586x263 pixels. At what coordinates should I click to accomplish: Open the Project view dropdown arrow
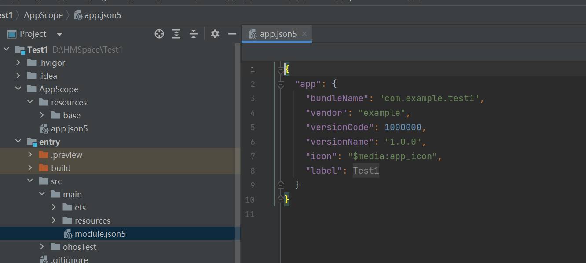click(x=59, y=34)
